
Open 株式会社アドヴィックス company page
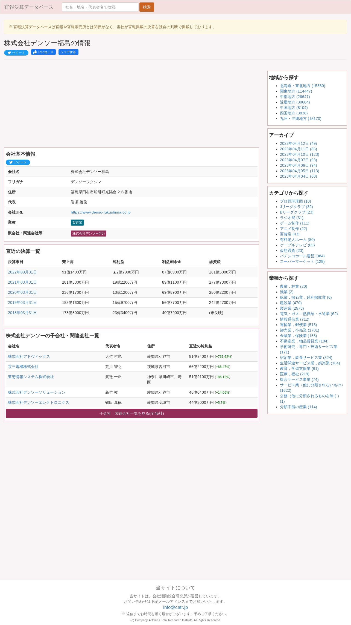(x=29, y=356)
